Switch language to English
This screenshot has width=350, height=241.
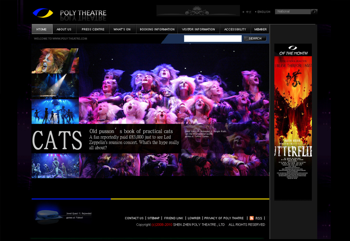(x=264, y=12)
